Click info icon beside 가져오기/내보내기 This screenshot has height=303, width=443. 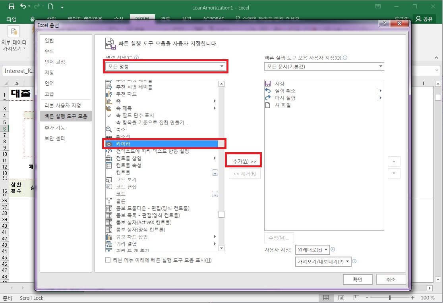[354, 261]
